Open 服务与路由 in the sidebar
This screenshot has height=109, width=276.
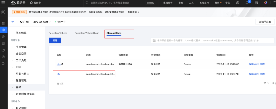[x=22, y=74]
